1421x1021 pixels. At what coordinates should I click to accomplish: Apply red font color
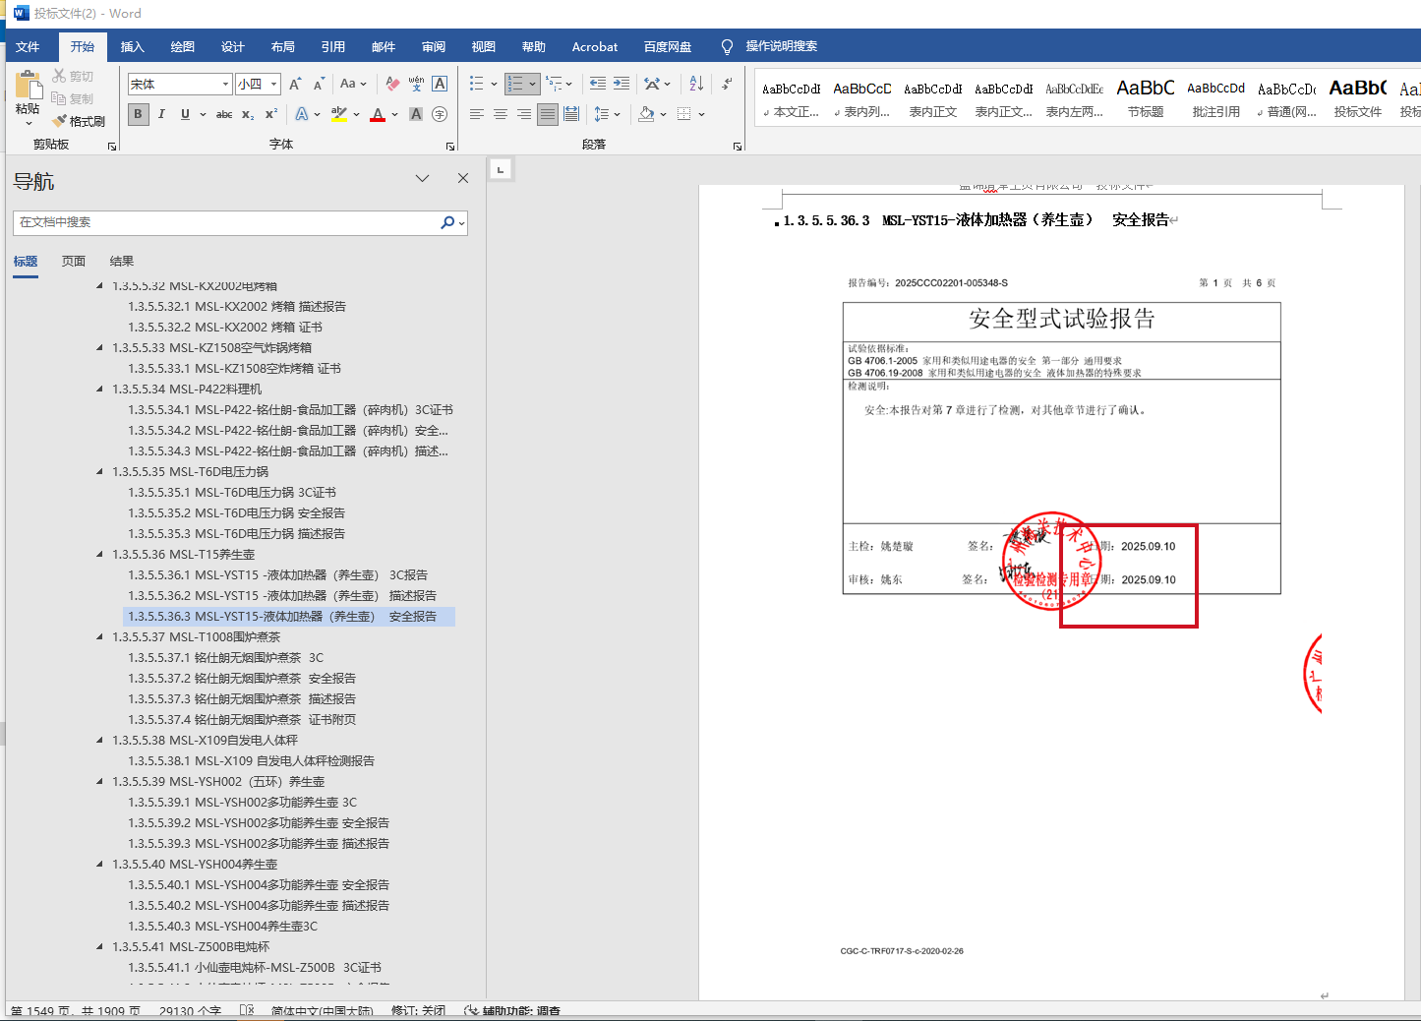(378, 114)
